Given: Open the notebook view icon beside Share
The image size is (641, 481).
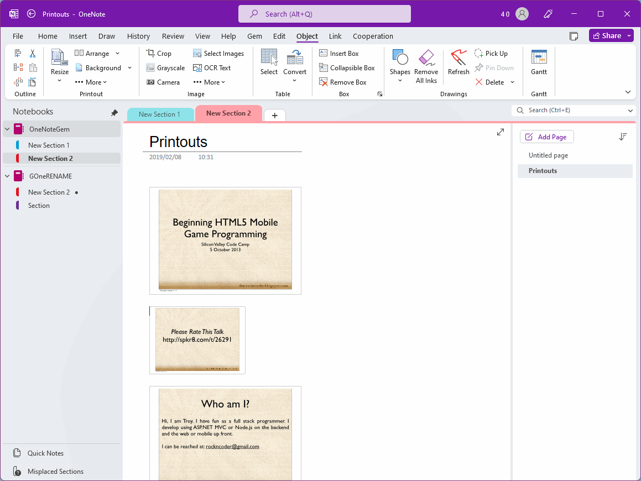Looking at the screenshot, I should [574, 36].
